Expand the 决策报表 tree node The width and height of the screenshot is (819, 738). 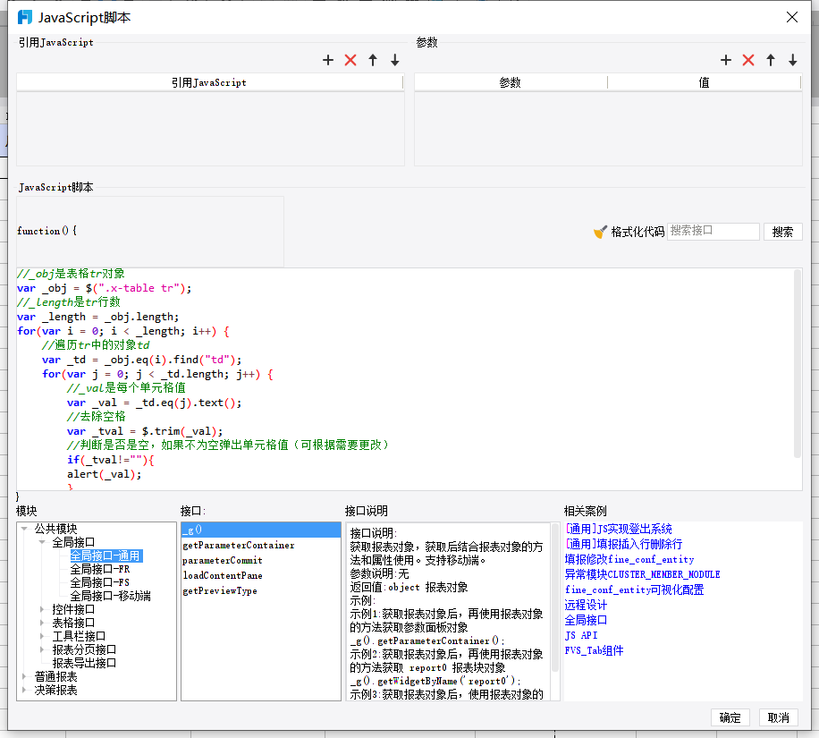pos(24,690)
